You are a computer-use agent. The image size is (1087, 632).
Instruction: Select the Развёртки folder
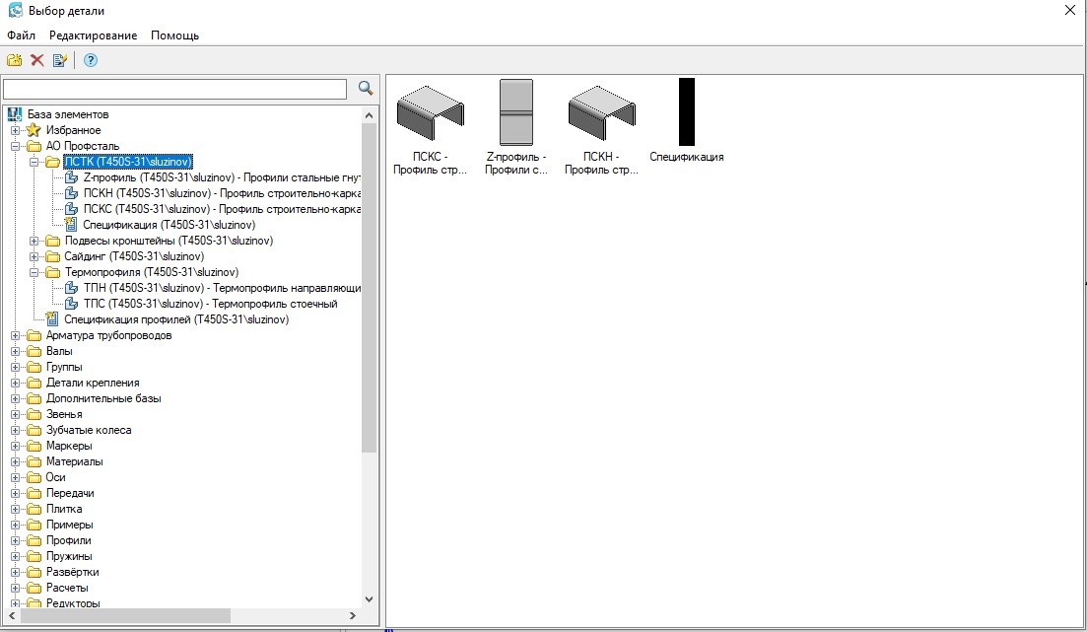[x=72, y=572]
